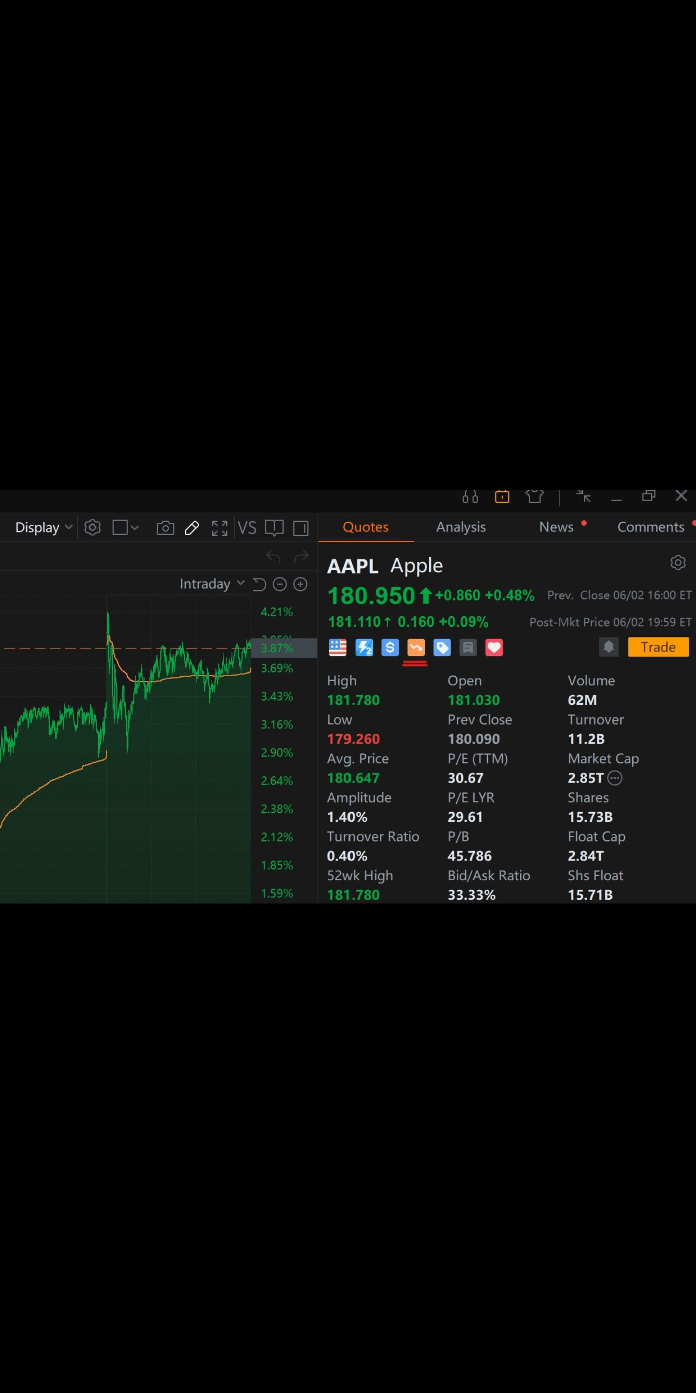Click the Shs Float value 15.71B
Screen dimensions: 696x1393
pyautogui.click(x=590, y=895)
